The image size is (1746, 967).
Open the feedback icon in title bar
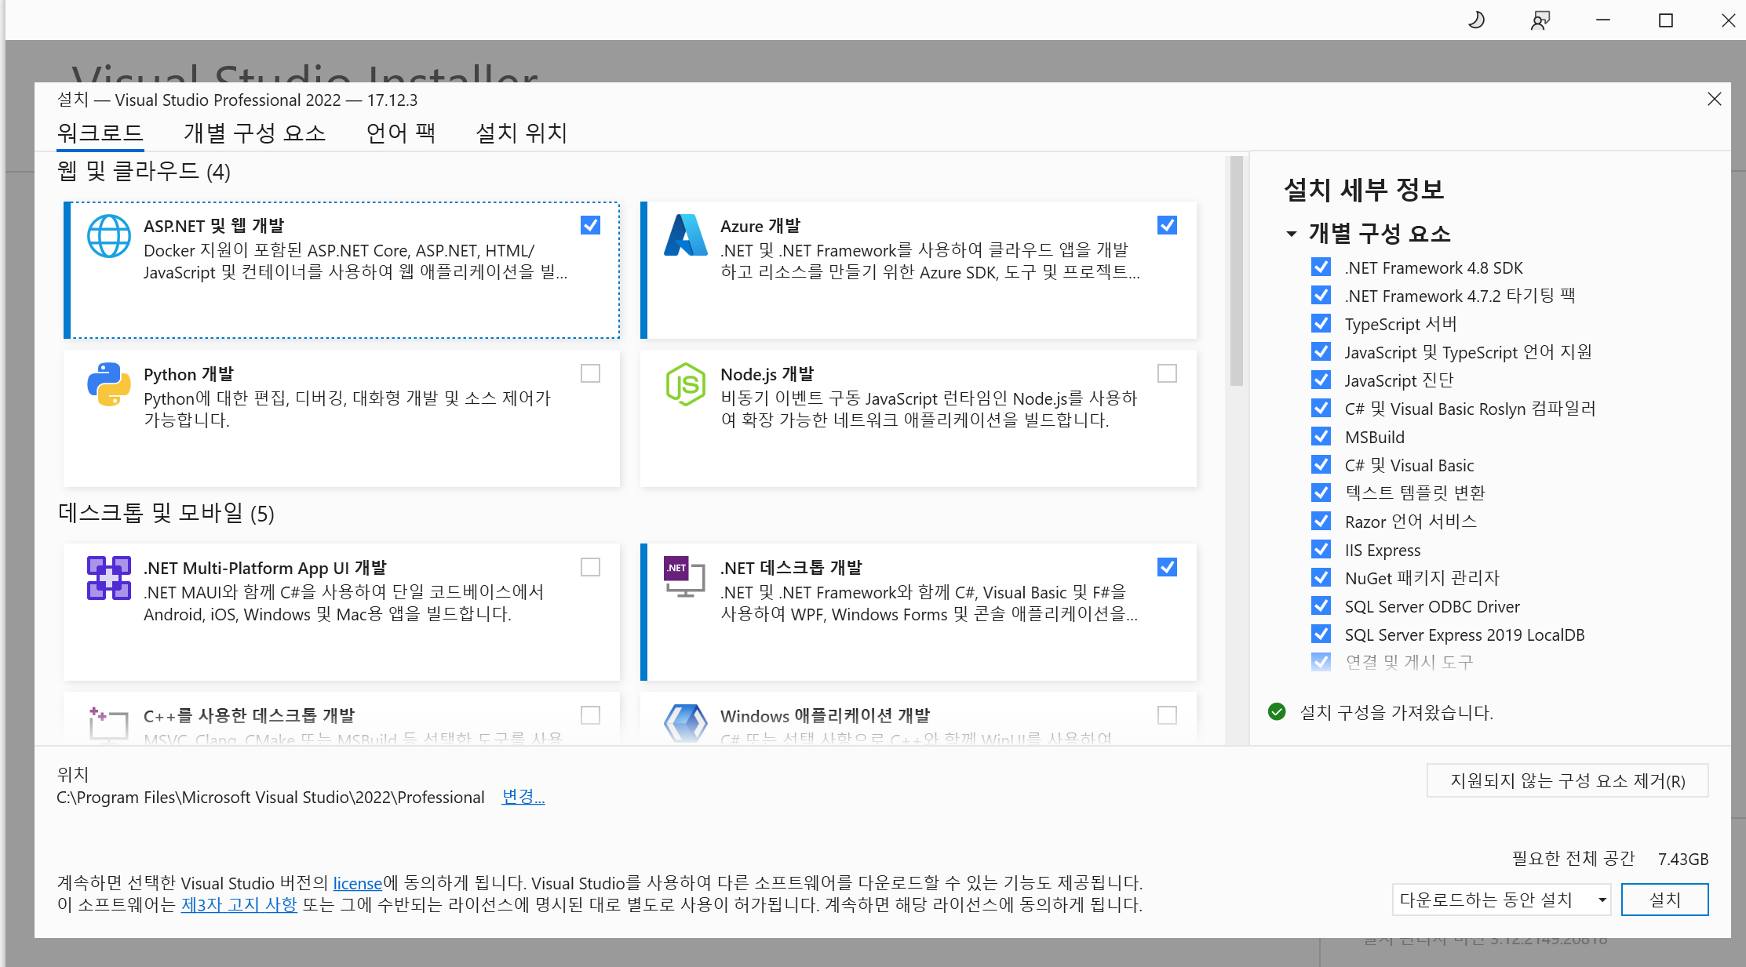click(1540, 20)
